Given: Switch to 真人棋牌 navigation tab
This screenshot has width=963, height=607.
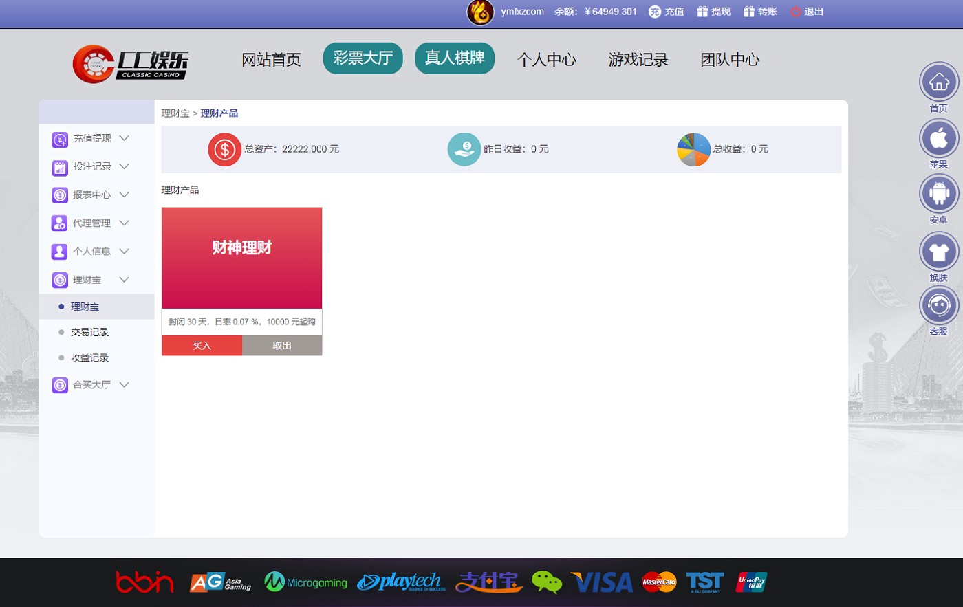Looking at the screenshot, I should click(454, 58).
